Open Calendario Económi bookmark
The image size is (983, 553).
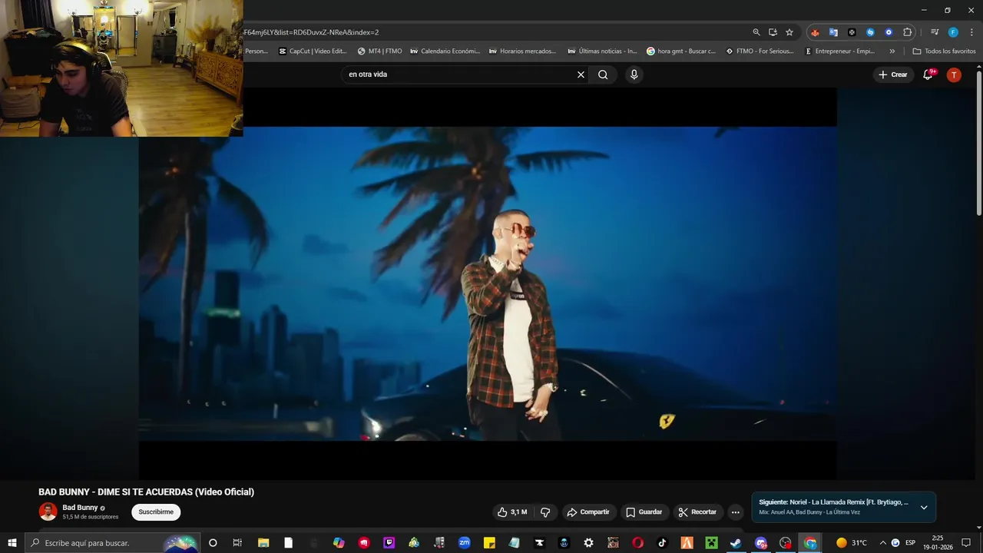pyautogui.click(x=445, y=51)
